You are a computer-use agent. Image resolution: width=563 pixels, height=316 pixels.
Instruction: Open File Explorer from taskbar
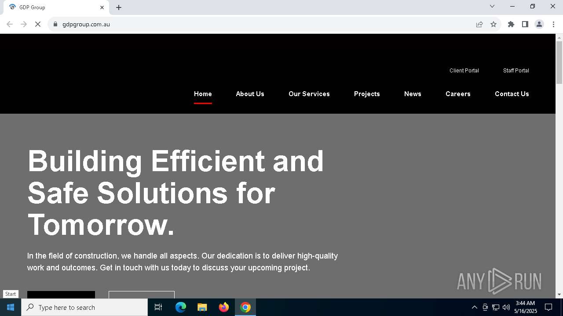[202, 307]
